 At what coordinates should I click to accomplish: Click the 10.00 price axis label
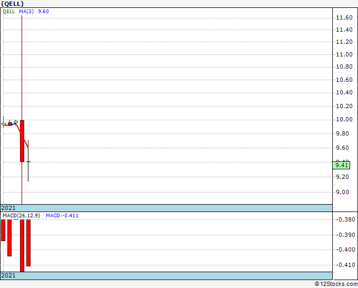pyautogui.click(x=344, y=119)
